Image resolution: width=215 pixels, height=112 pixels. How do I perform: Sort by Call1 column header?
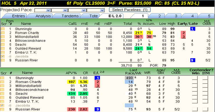click(73, 24)
